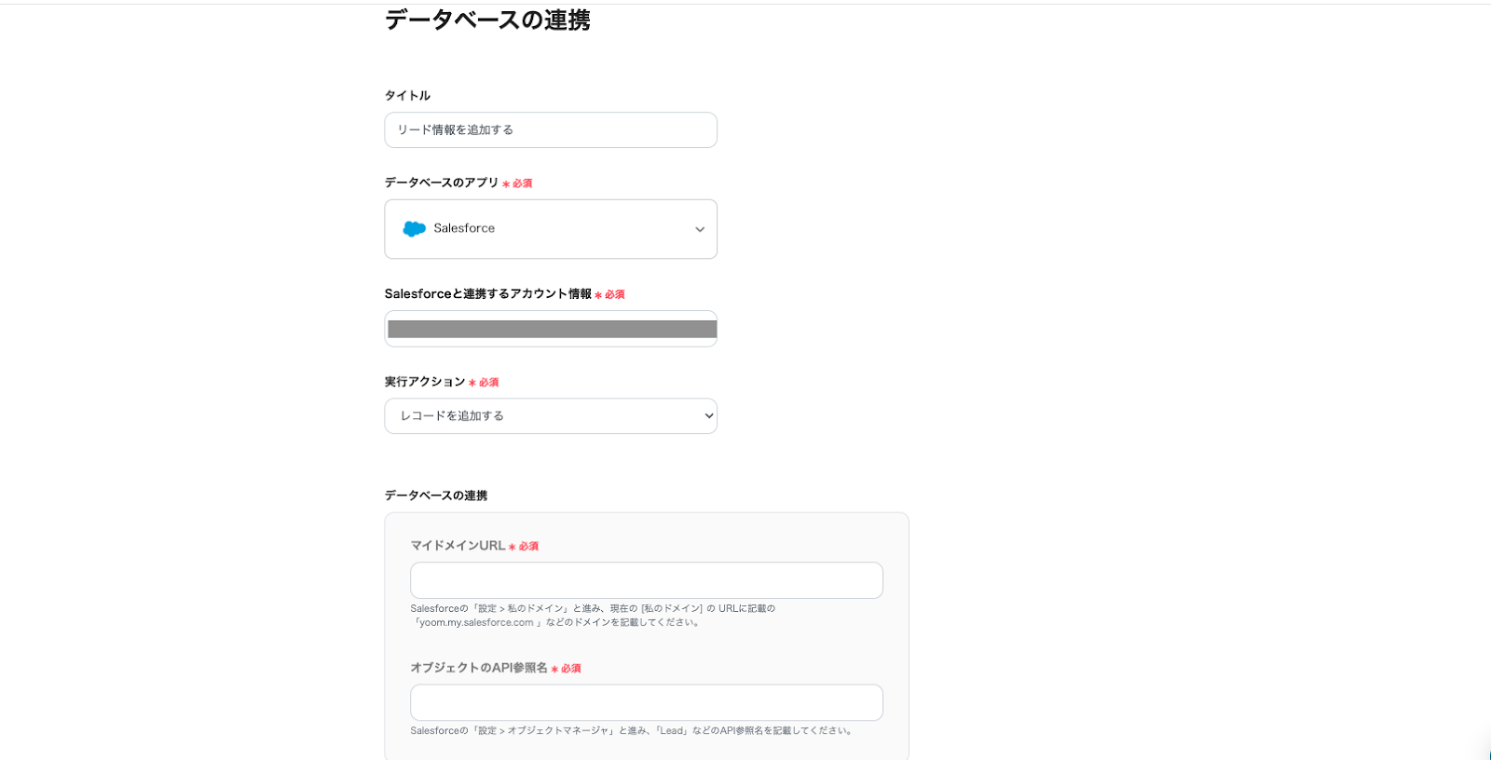Click the grayed Salesforce account information field

tap(551, 329)
